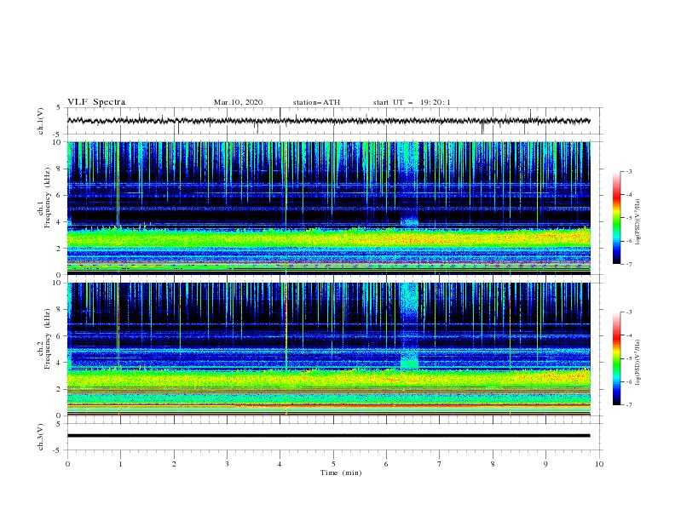Click time axis tick label "5"
Screen dimensions: 675x521
point(333,464)
